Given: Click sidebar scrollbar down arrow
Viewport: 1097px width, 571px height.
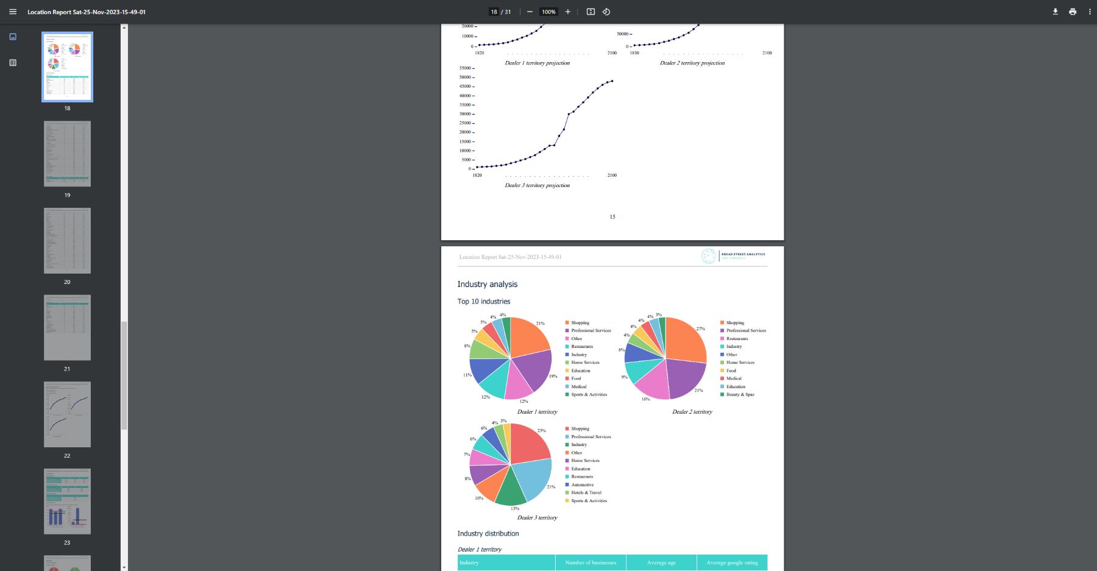Looking at the screenshot, I should [x=124, y=567].
